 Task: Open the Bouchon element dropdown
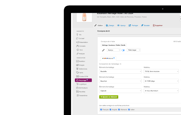click(120, 81)
